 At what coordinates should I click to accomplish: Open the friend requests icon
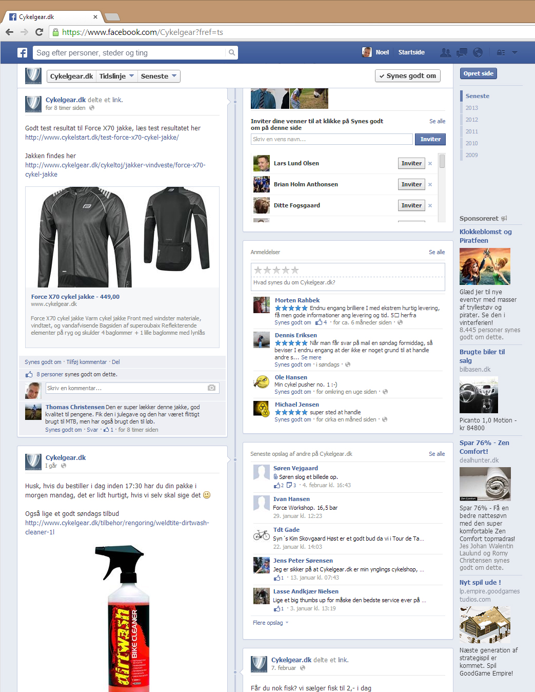446,52
